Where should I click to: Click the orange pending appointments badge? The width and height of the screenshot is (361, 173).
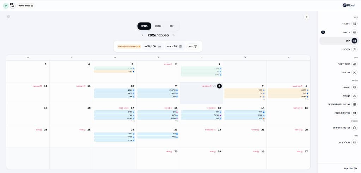pos(129,47)
